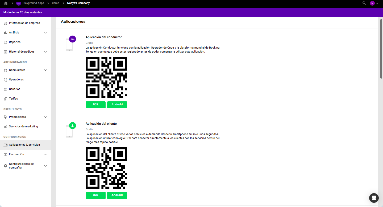Click the Reportes document icon
383x207 pixels.
(5, 42)
